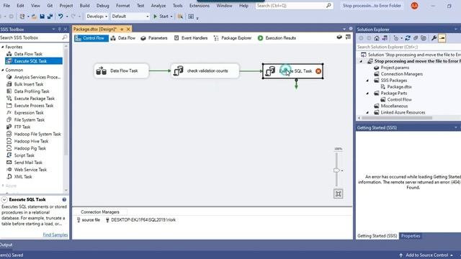Expand the Azure toolbox group
This screenshot has width=461, height=259.
pos(3,186)
